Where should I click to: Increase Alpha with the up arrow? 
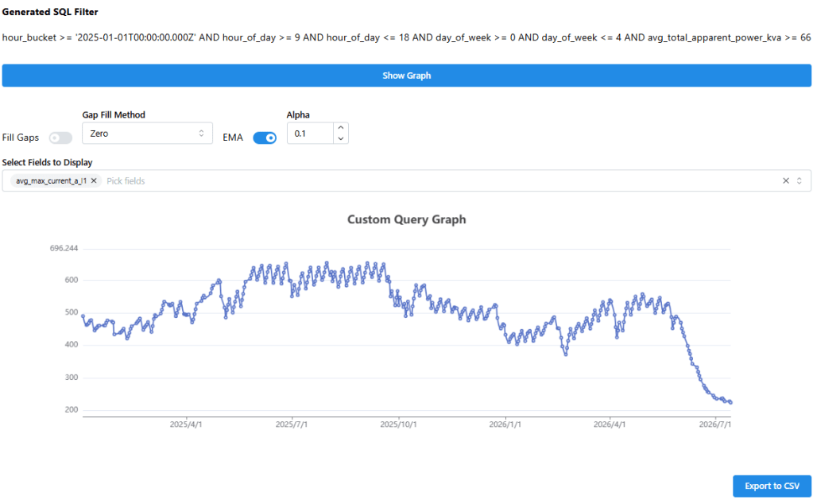[x=341, y=128]
